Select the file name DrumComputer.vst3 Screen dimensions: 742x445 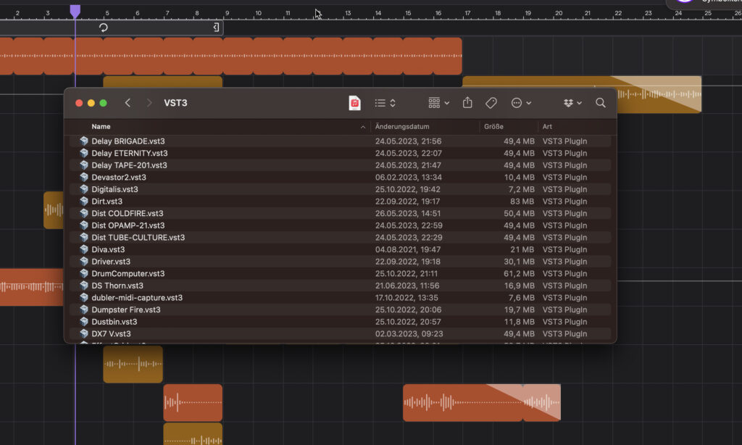(128, 274)
